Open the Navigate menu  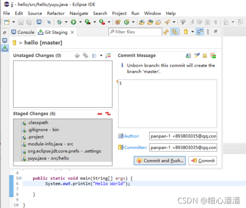click(79, 14)
